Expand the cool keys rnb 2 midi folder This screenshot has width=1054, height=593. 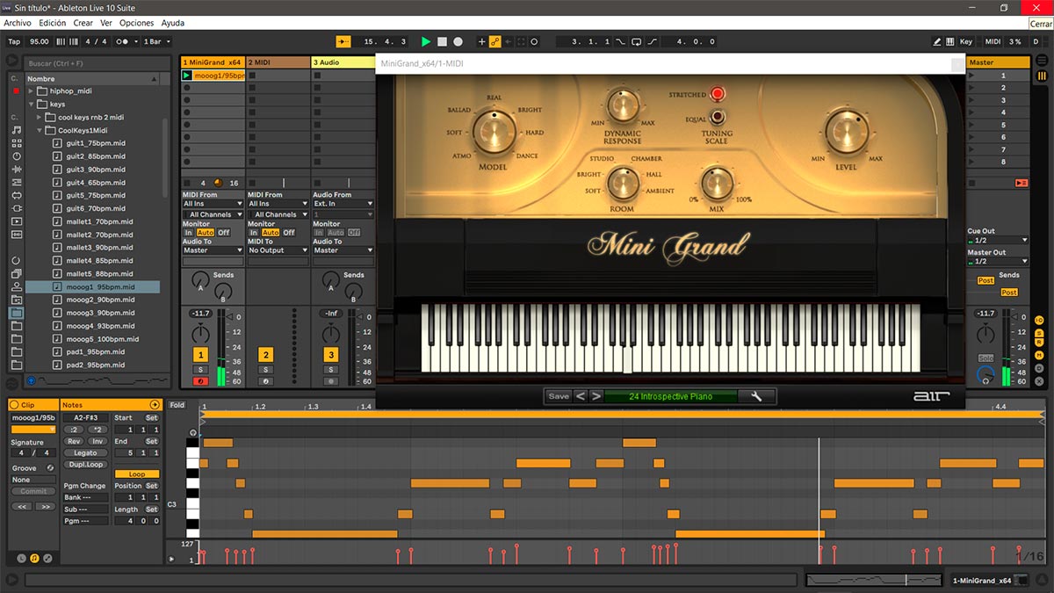pos(40,117)
